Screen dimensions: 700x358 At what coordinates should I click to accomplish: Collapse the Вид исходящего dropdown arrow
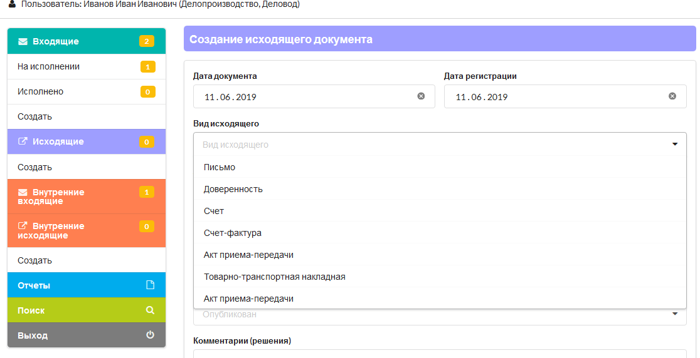pos(674,145)
